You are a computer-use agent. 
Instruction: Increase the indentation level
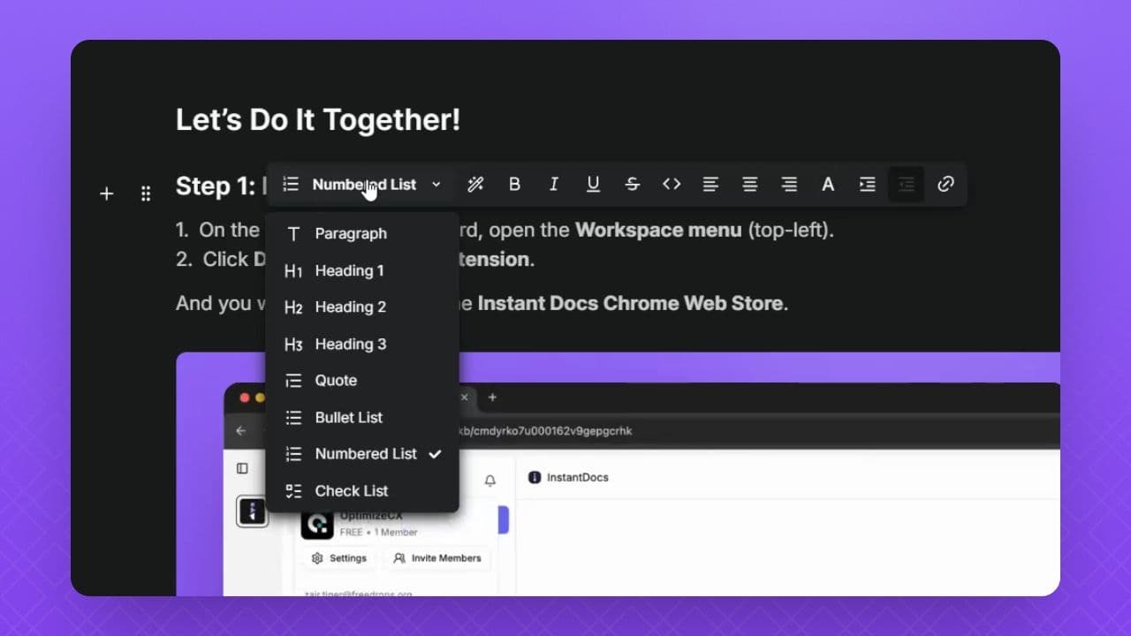click(x=867, y=184)
